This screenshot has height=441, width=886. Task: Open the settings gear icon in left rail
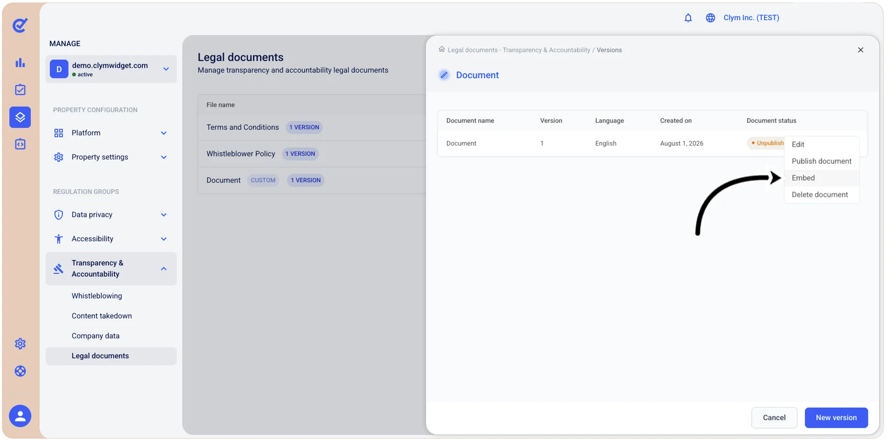(x=20, y=344)
